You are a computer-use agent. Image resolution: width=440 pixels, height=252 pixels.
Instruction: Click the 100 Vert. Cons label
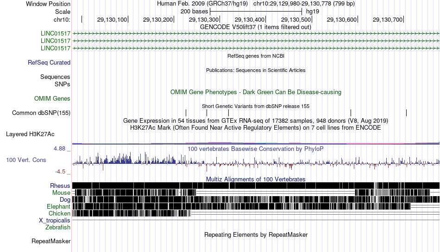click(26, 160)
